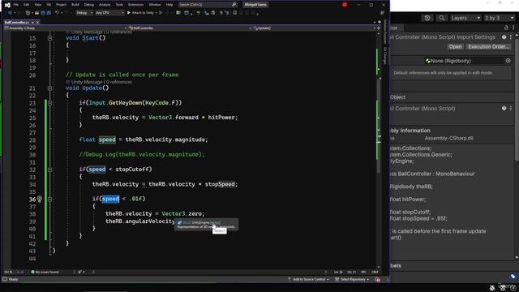Open the View menu
Viewport: 519px width, 292px height.
pos(38,5)
